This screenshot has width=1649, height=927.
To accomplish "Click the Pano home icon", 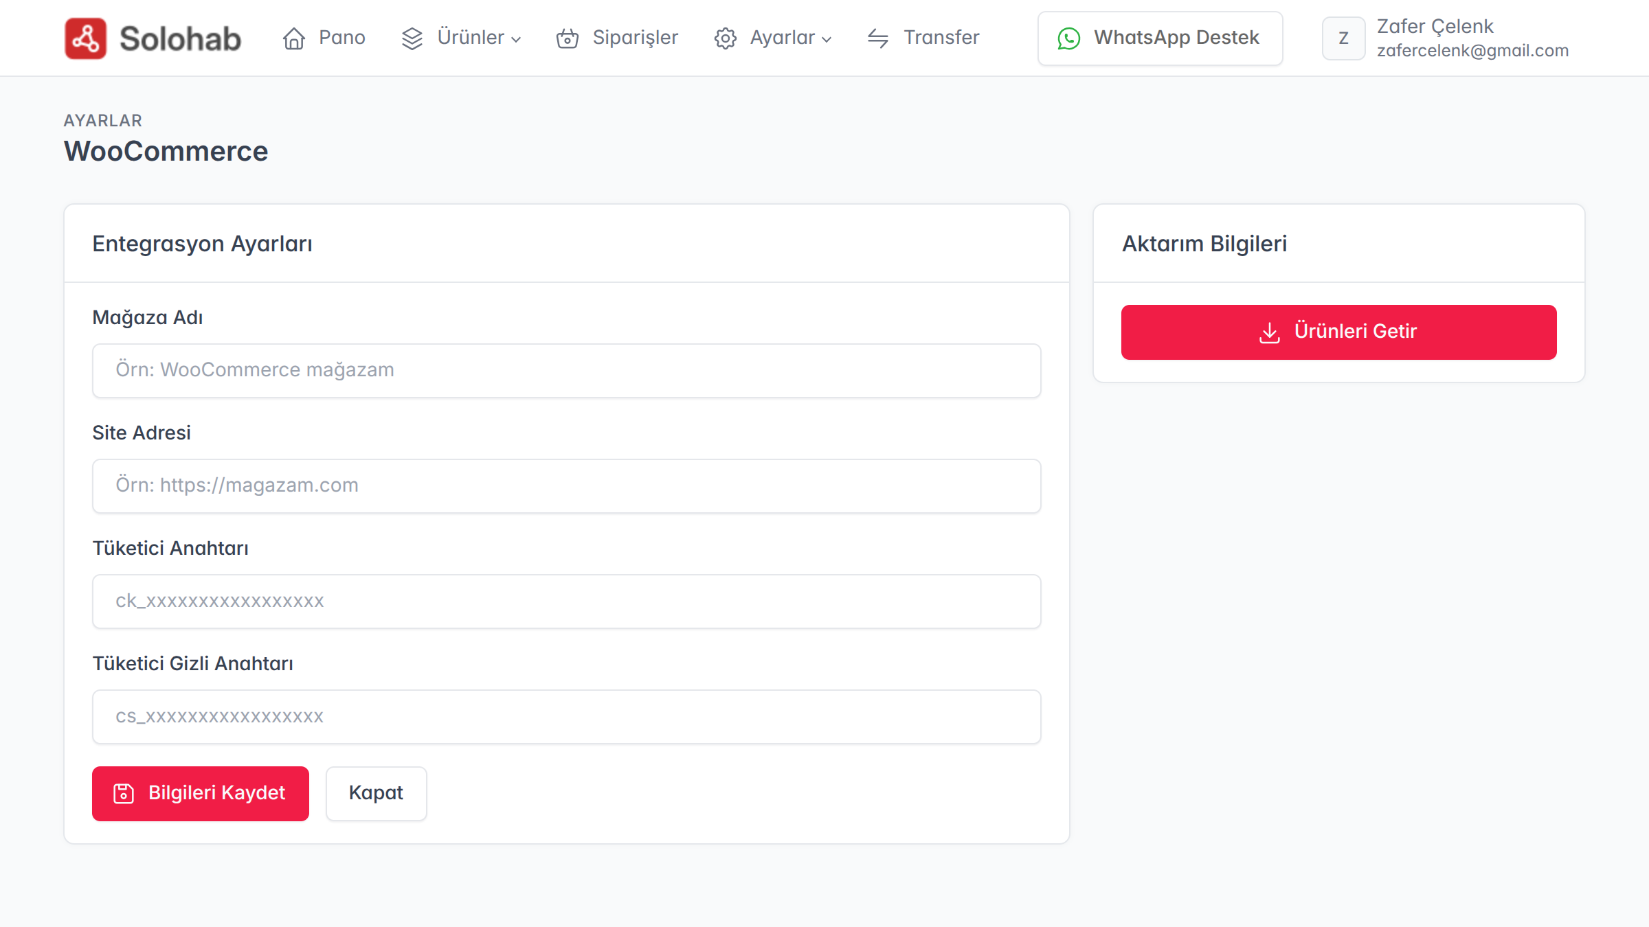I will pos(294,38).
